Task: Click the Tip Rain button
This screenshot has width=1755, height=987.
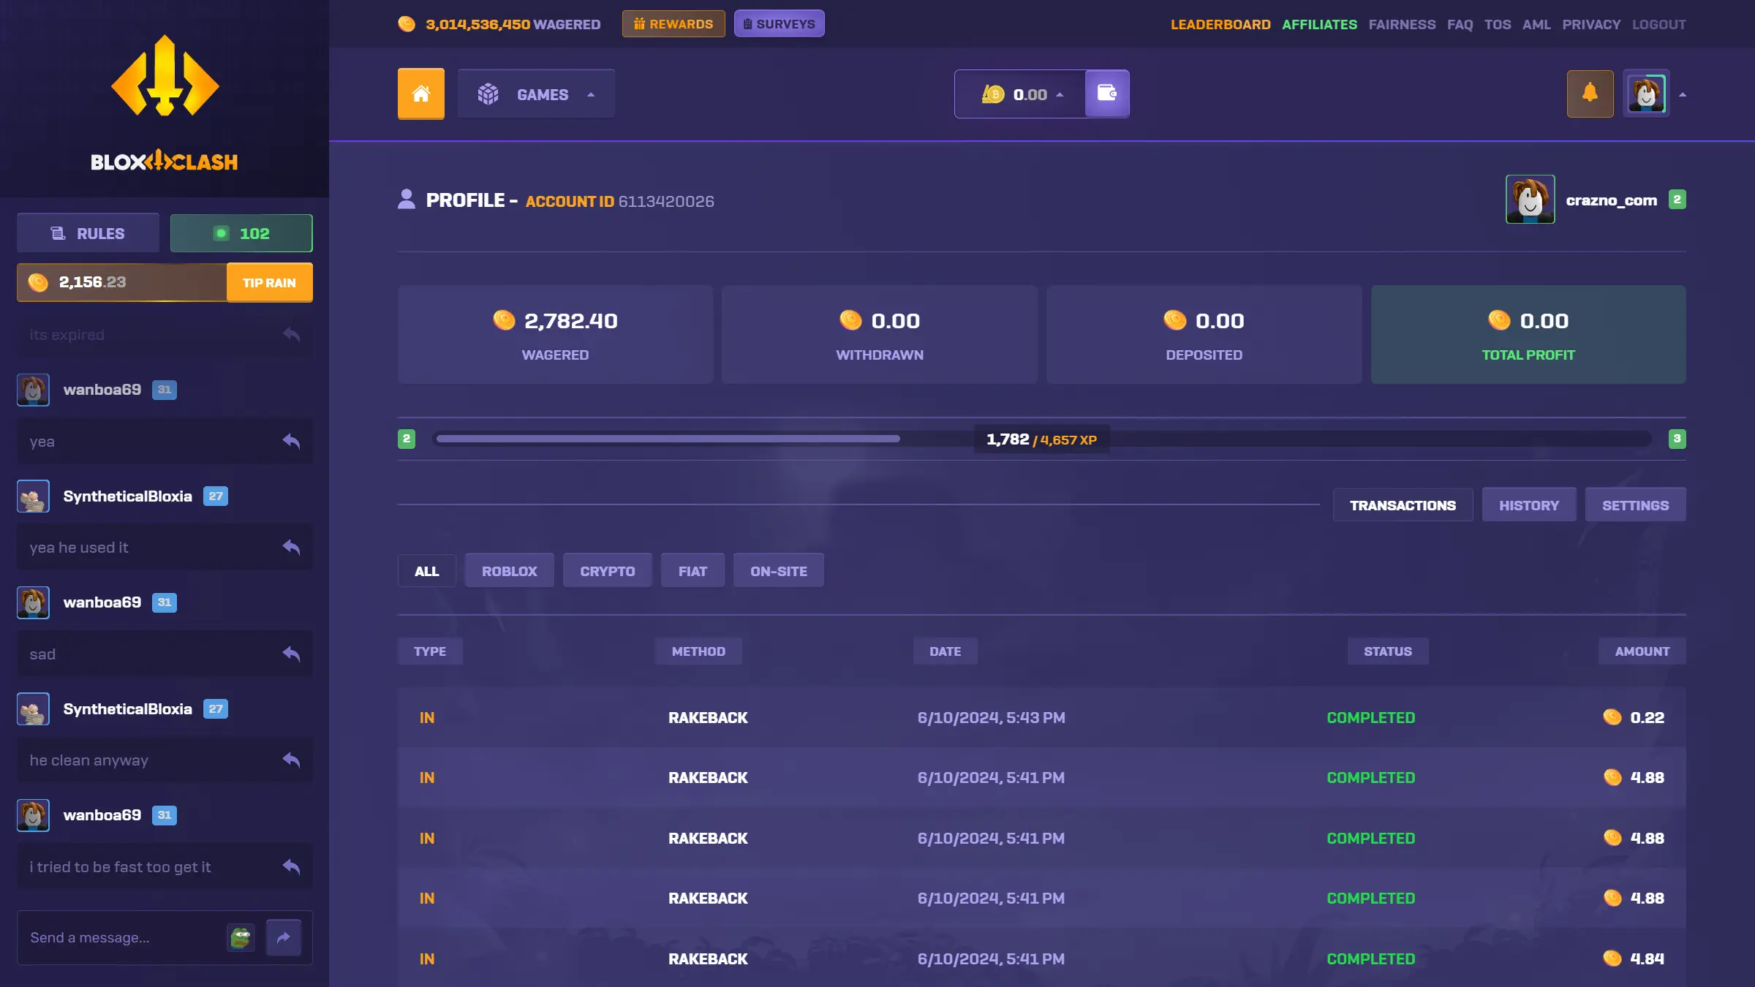Action: click(x=269, y=282)
